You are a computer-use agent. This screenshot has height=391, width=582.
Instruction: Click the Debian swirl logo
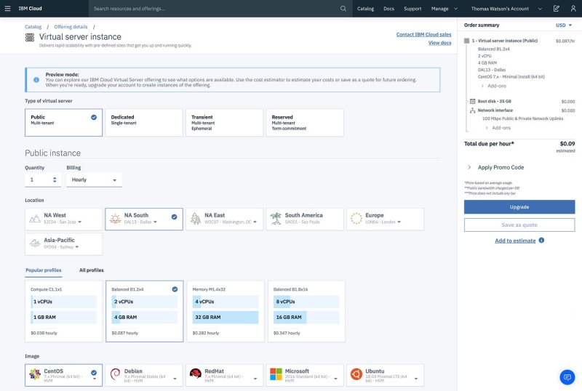click(115, 374)
